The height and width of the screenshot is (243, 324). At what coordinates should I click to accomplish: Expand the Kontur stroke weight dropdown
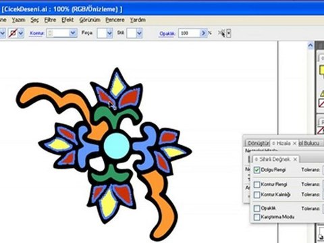73,33
